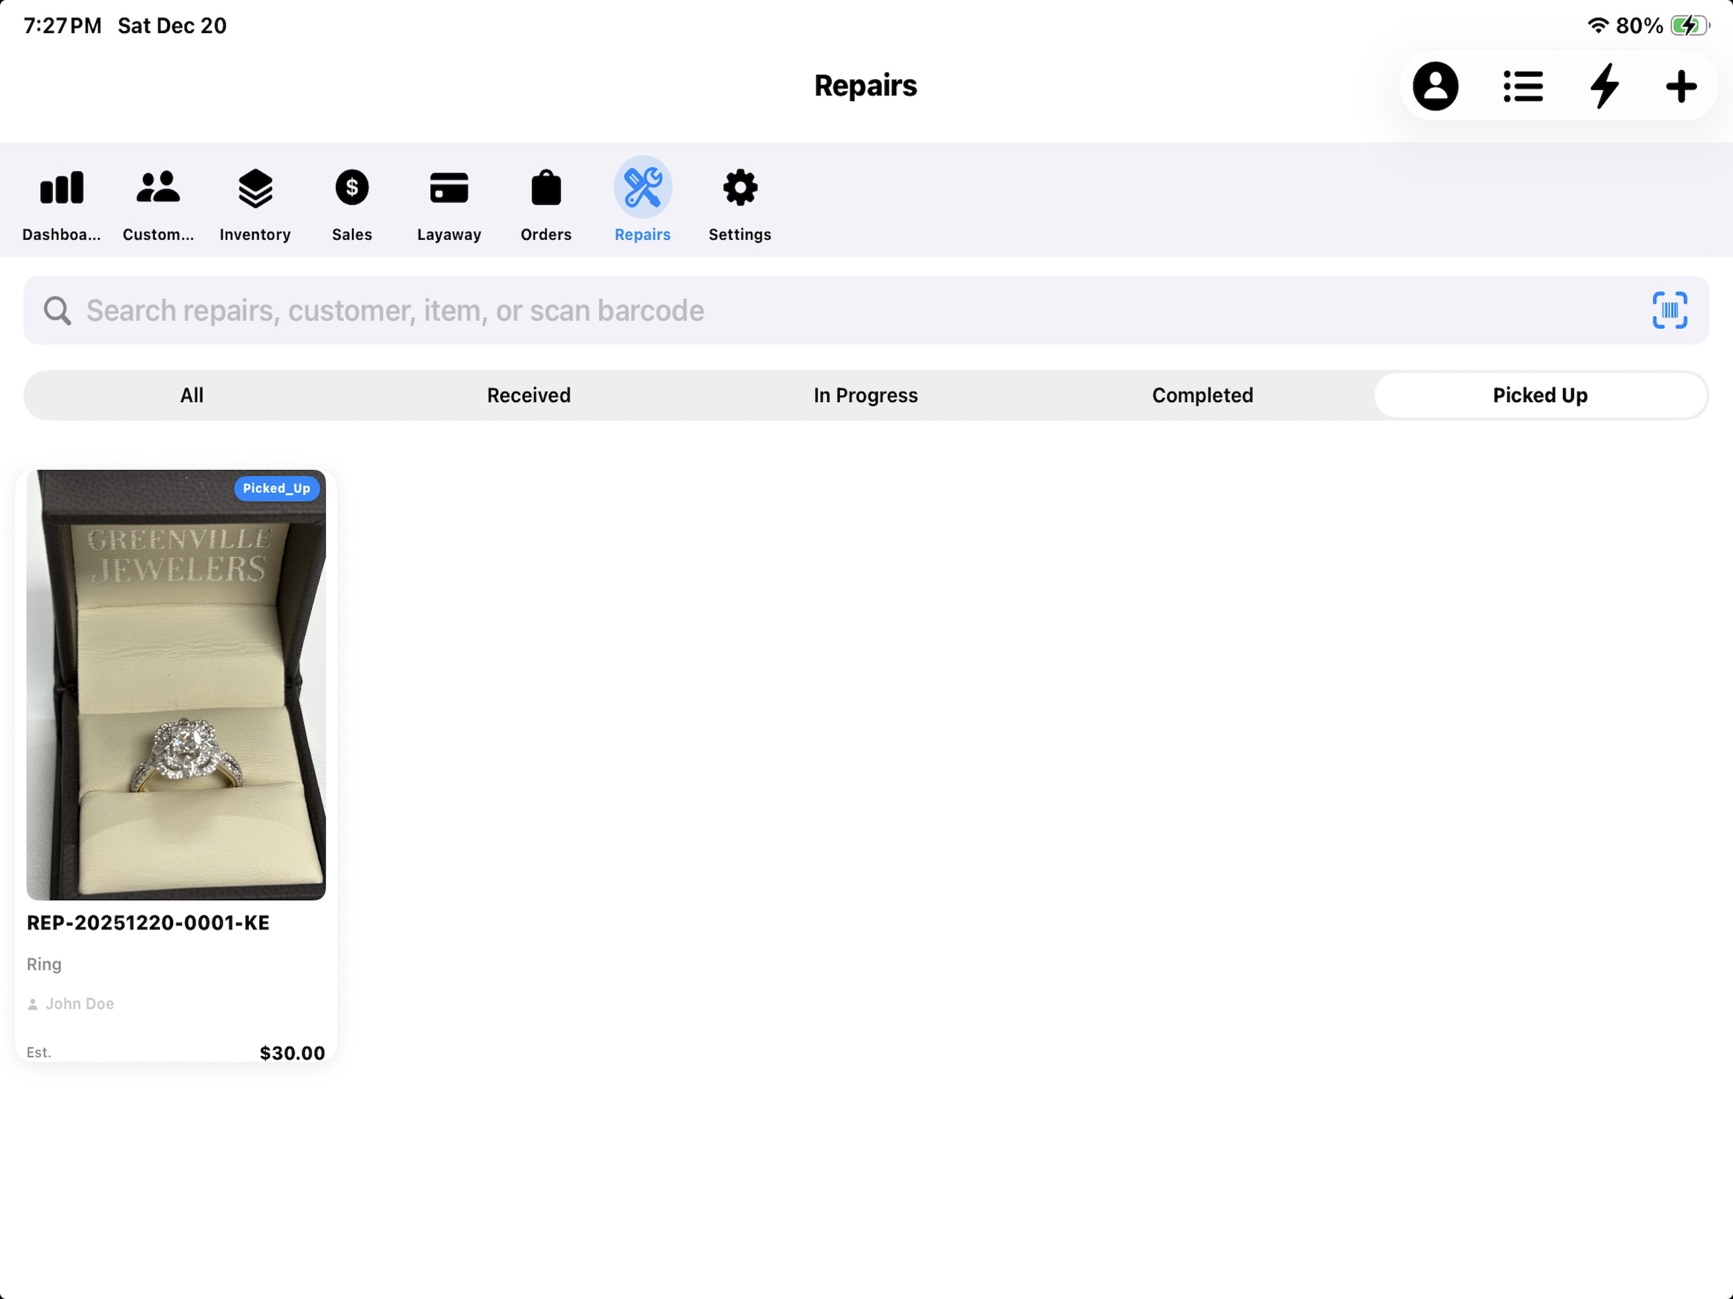The width and height of the screenshot is (1733, 1299).
Task: Switch to the All tab
Action: click(x=191, y=395)
